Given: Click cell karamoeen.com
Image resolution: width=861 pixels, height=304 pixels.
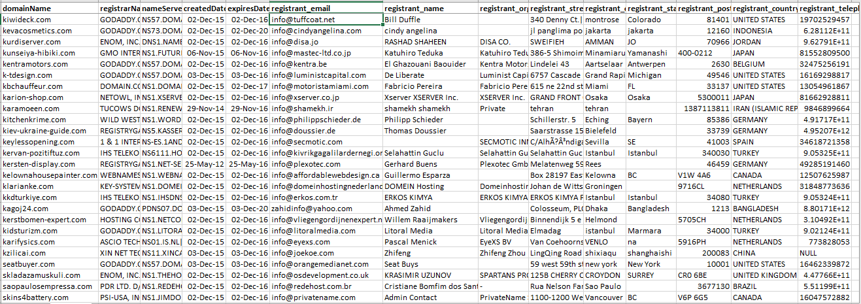Looking at the screenshot, I should (50, 109).
